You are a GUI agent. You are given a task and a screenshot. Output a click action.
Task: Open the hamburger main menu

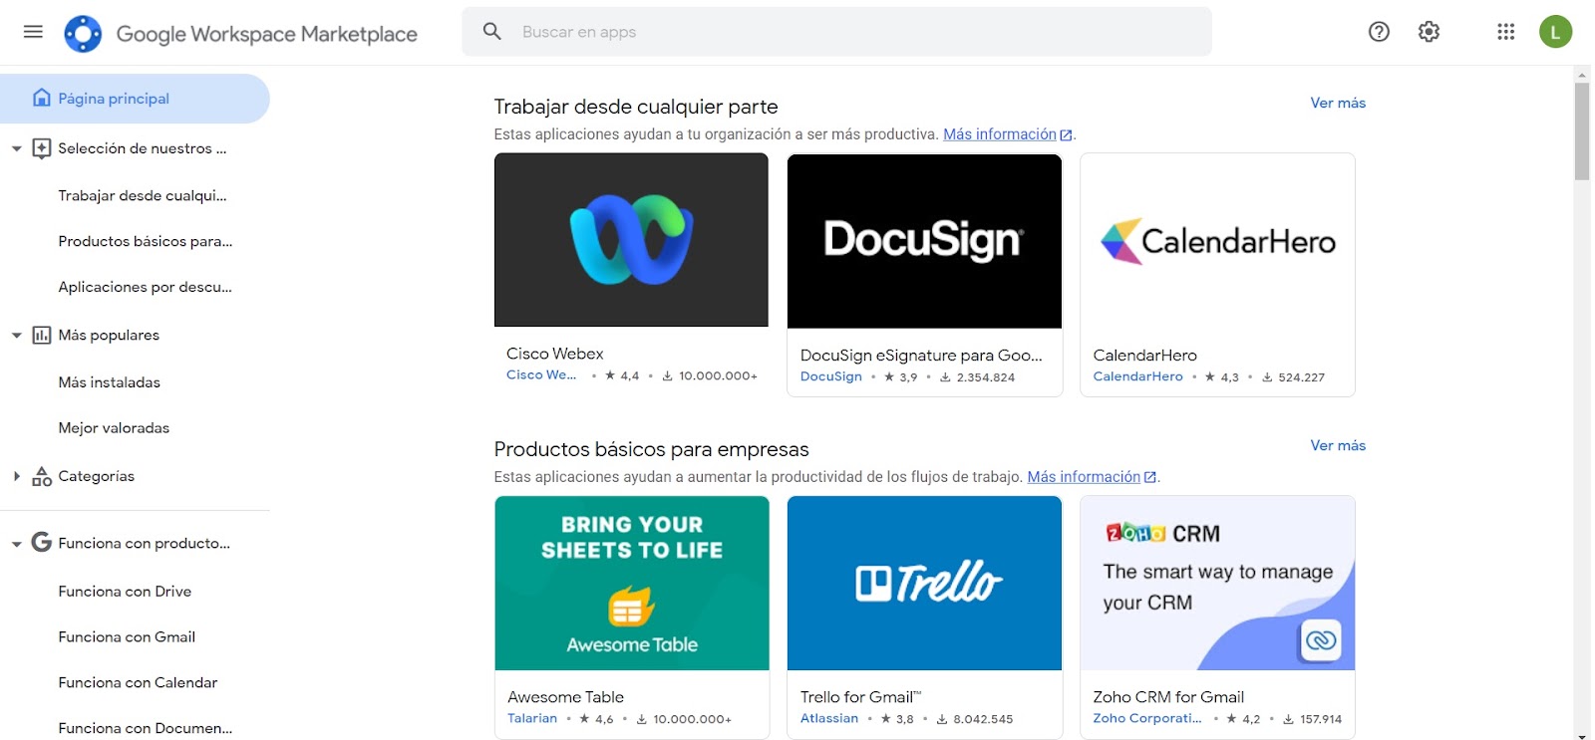(x=33, y=32)
